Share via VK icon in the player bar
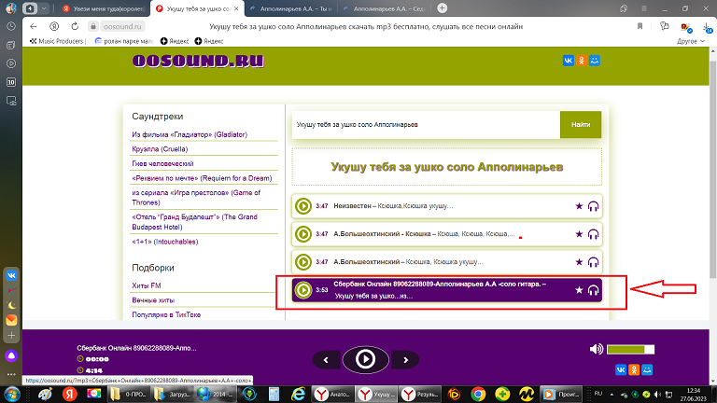Viewport: 717px width, 403px height. tap(621, 369)
